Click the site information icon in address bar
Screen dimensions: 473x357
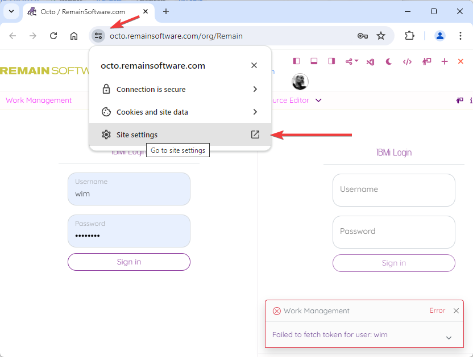(98, 36)
